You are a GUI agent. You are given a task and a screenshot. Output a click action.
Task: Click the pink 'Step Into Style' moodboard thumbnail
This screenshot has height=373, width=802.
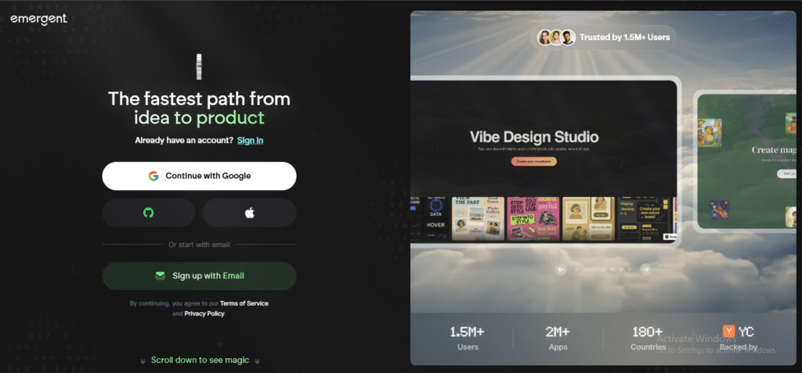click(x=531, y=217)
